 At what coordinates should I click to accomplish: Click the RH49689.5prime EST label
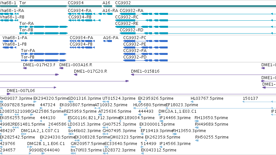[211, 124]
